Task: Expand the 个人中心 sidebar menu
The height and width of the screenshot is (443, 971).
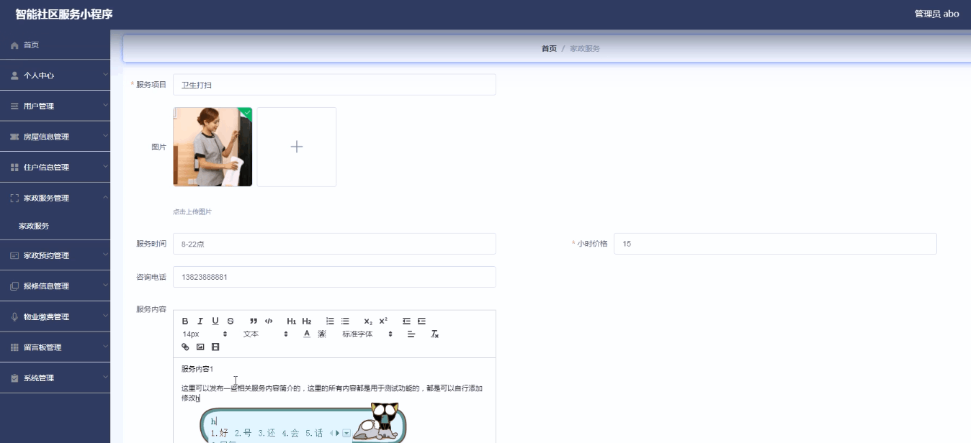Action: (x=55, y=75)
